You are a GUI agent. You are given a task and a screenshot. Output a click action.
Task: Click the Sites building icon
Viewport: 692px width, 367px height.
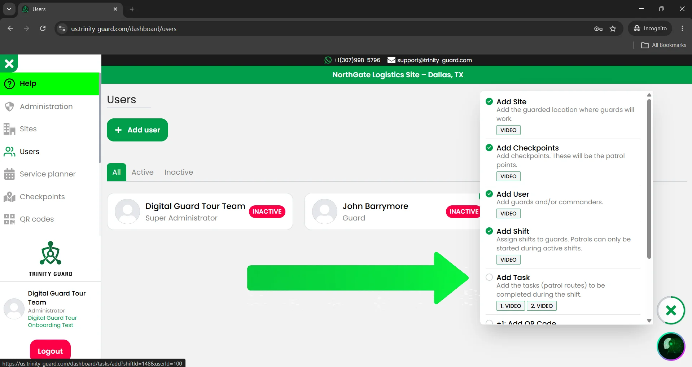(9, 129)
